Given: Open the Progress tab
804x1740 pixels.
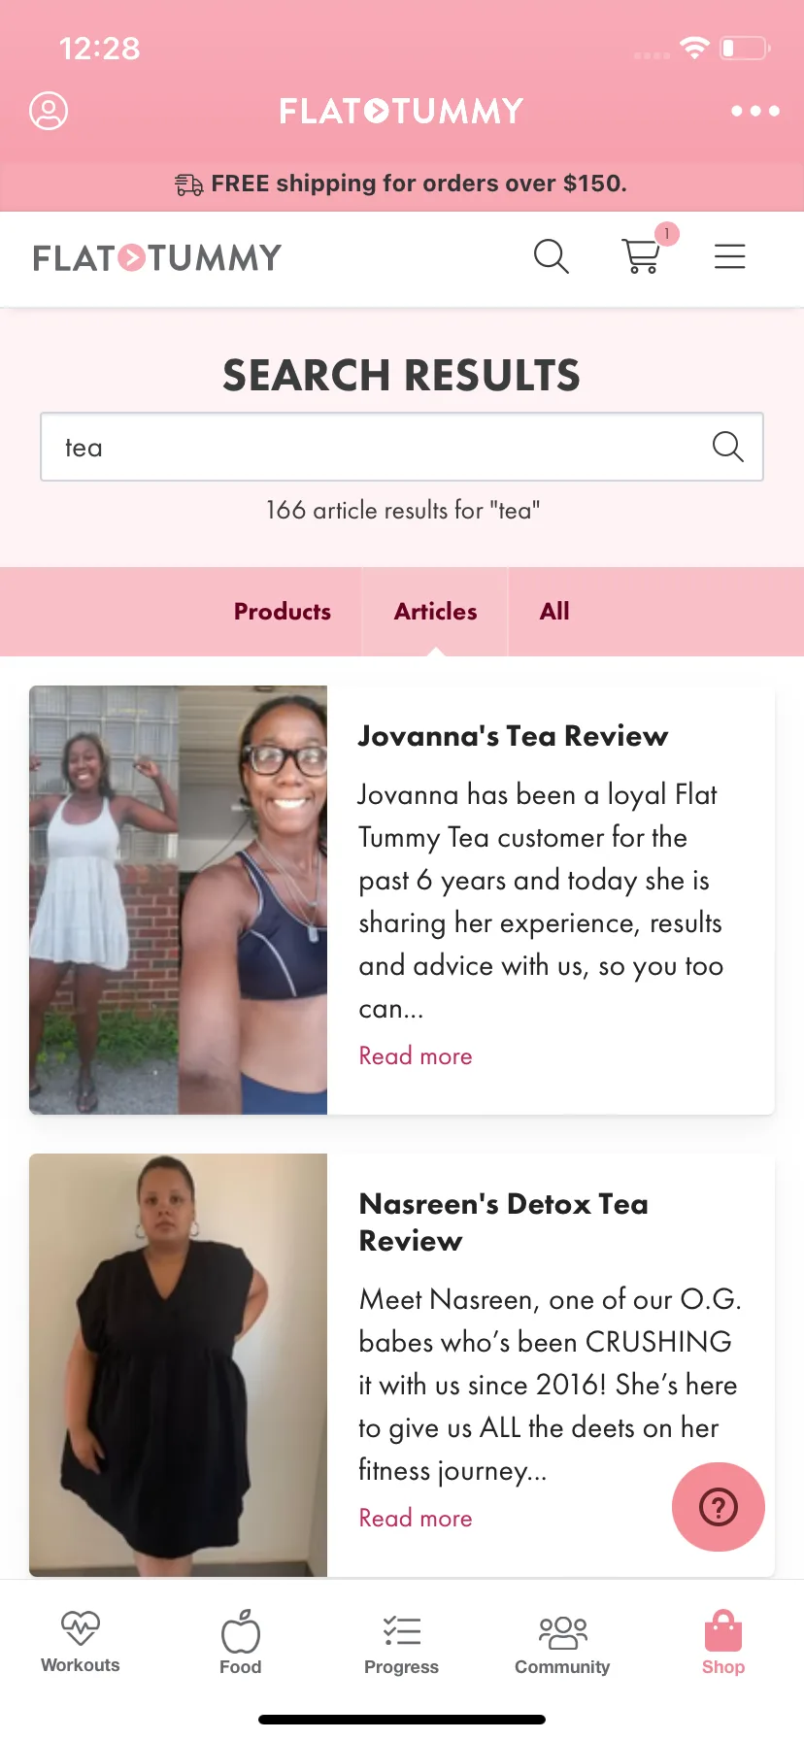Looking at the screenshot, I should (x=401, y=1644).
